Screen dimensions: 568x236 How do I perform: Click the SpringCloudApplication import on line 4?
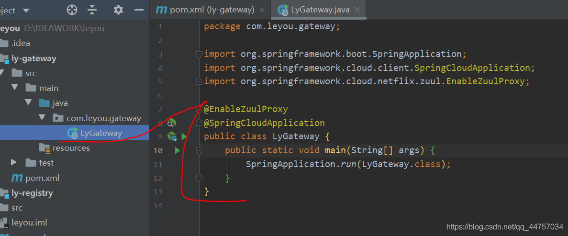coord(369,68)
